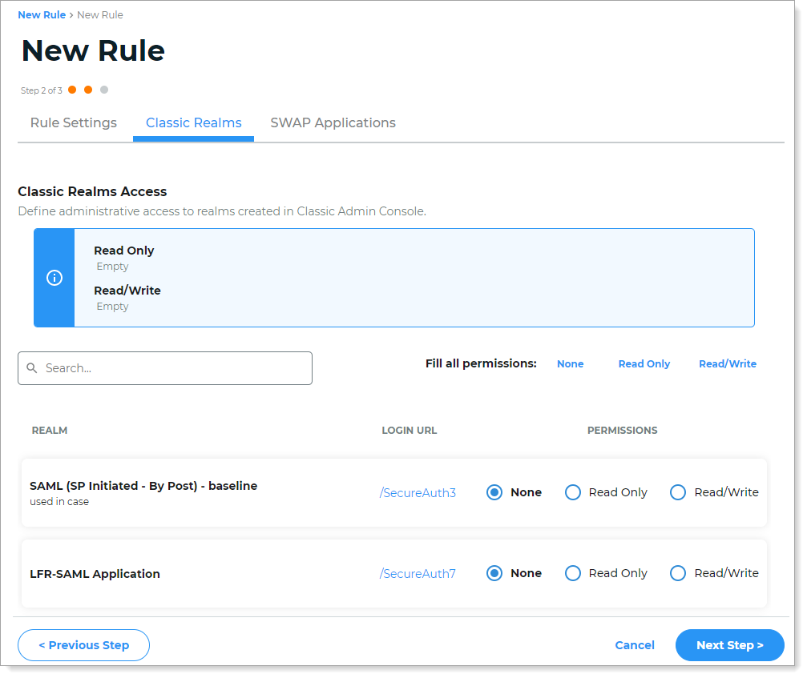Screen dimensions: 807x678
Task: Select the Classic Realms tab
Action: (193, 122)
